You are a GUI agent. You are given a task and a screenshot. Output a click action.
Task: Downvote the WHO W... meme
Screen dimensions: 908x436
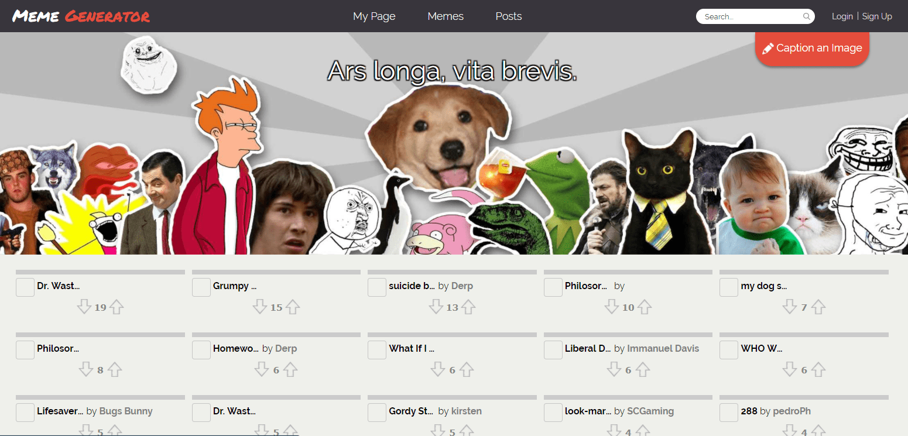(790, 369)
